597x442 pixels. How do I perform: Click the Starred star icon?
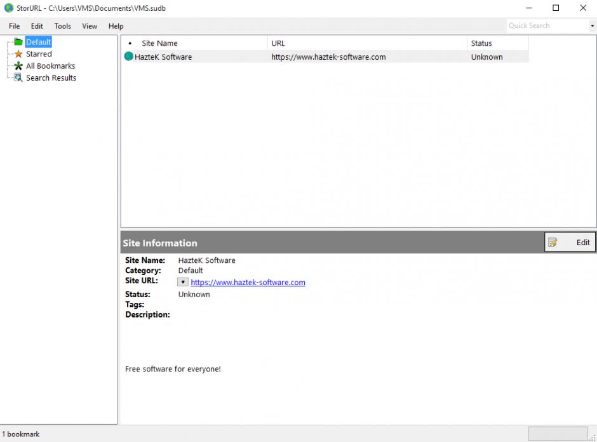click(x=18, y=54)
